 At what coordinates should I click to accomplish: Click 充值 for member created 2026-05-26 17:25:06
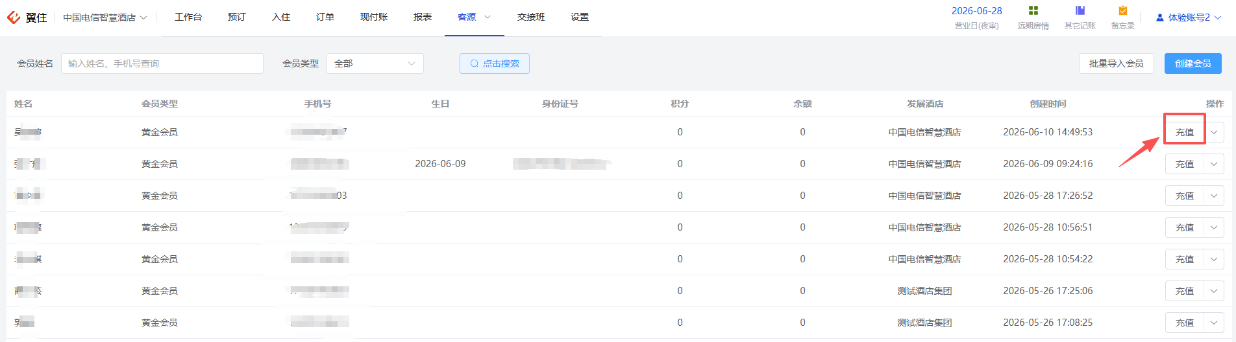click(x=1185, y=291)
